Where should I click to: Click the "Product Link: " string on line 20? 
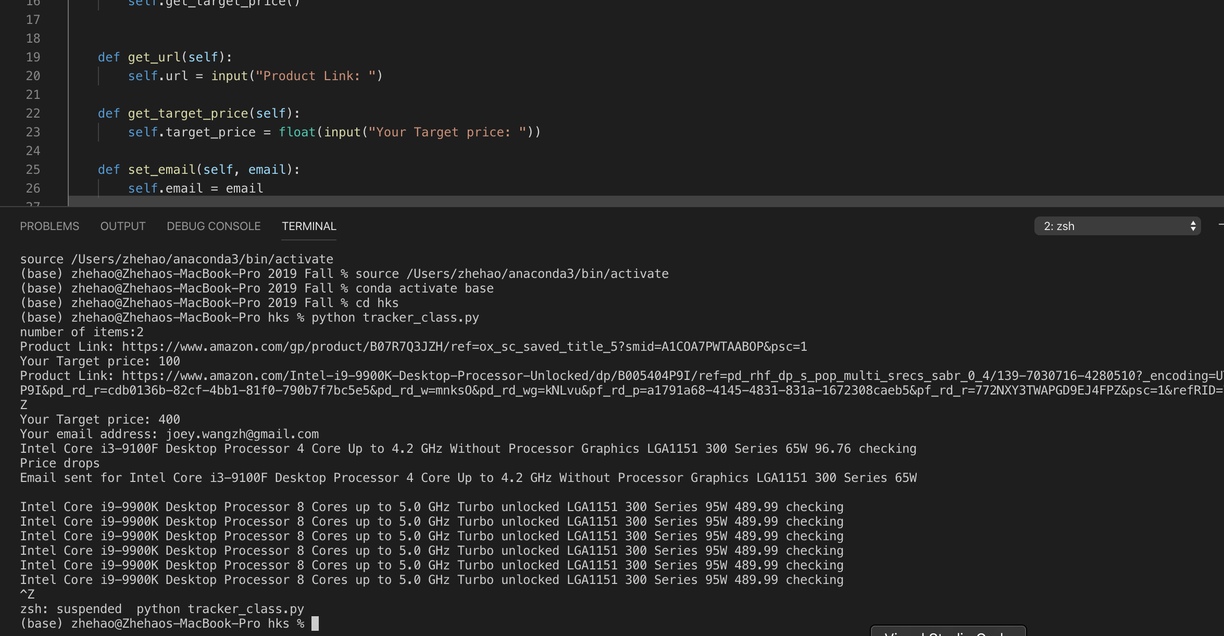tap(315, 76)
